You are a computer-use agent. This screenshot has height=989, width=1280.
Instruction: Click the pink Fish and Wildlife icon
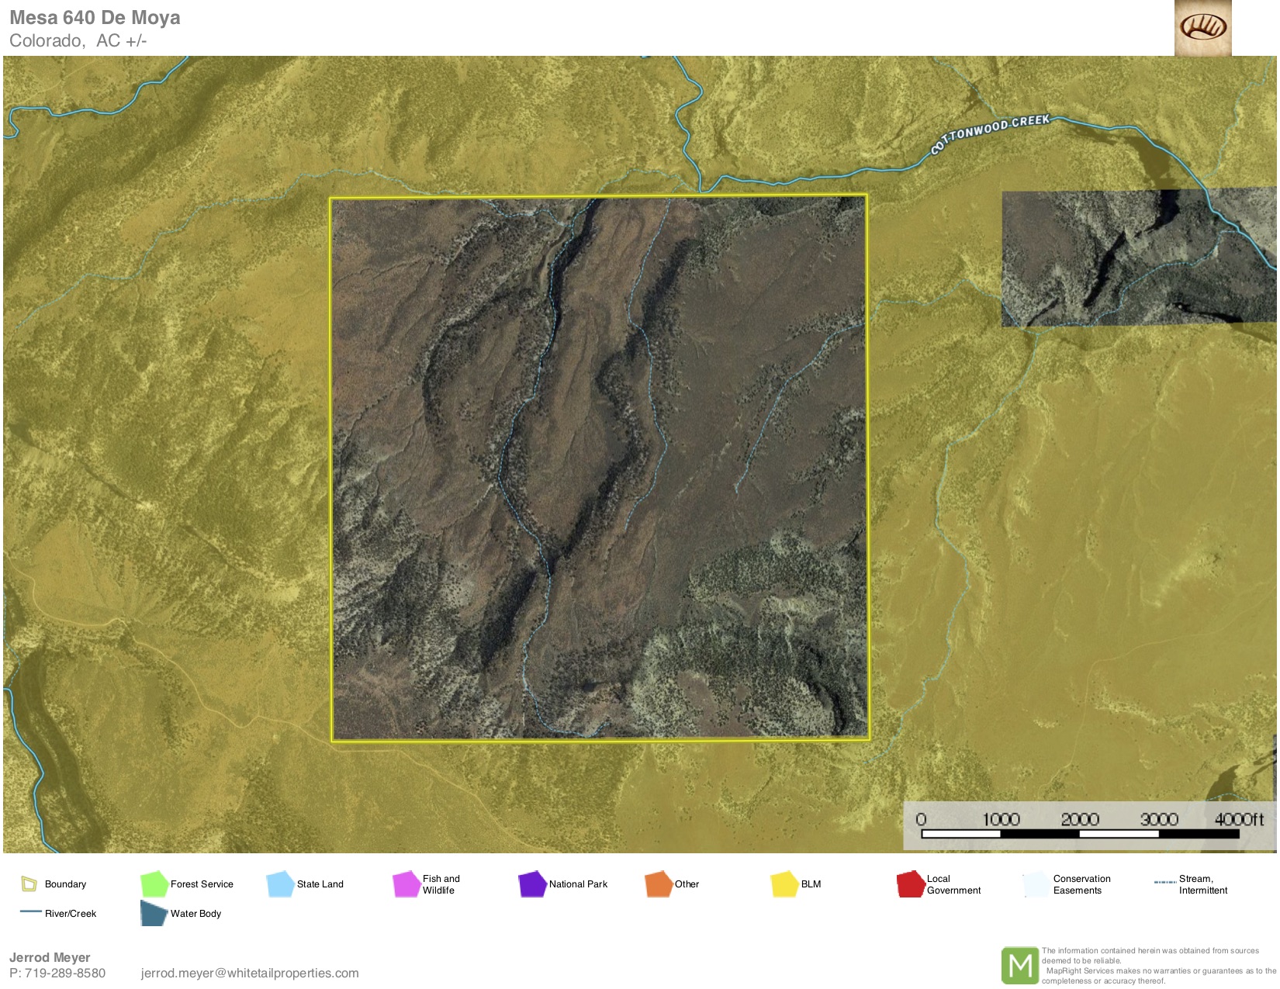point(406,884)
